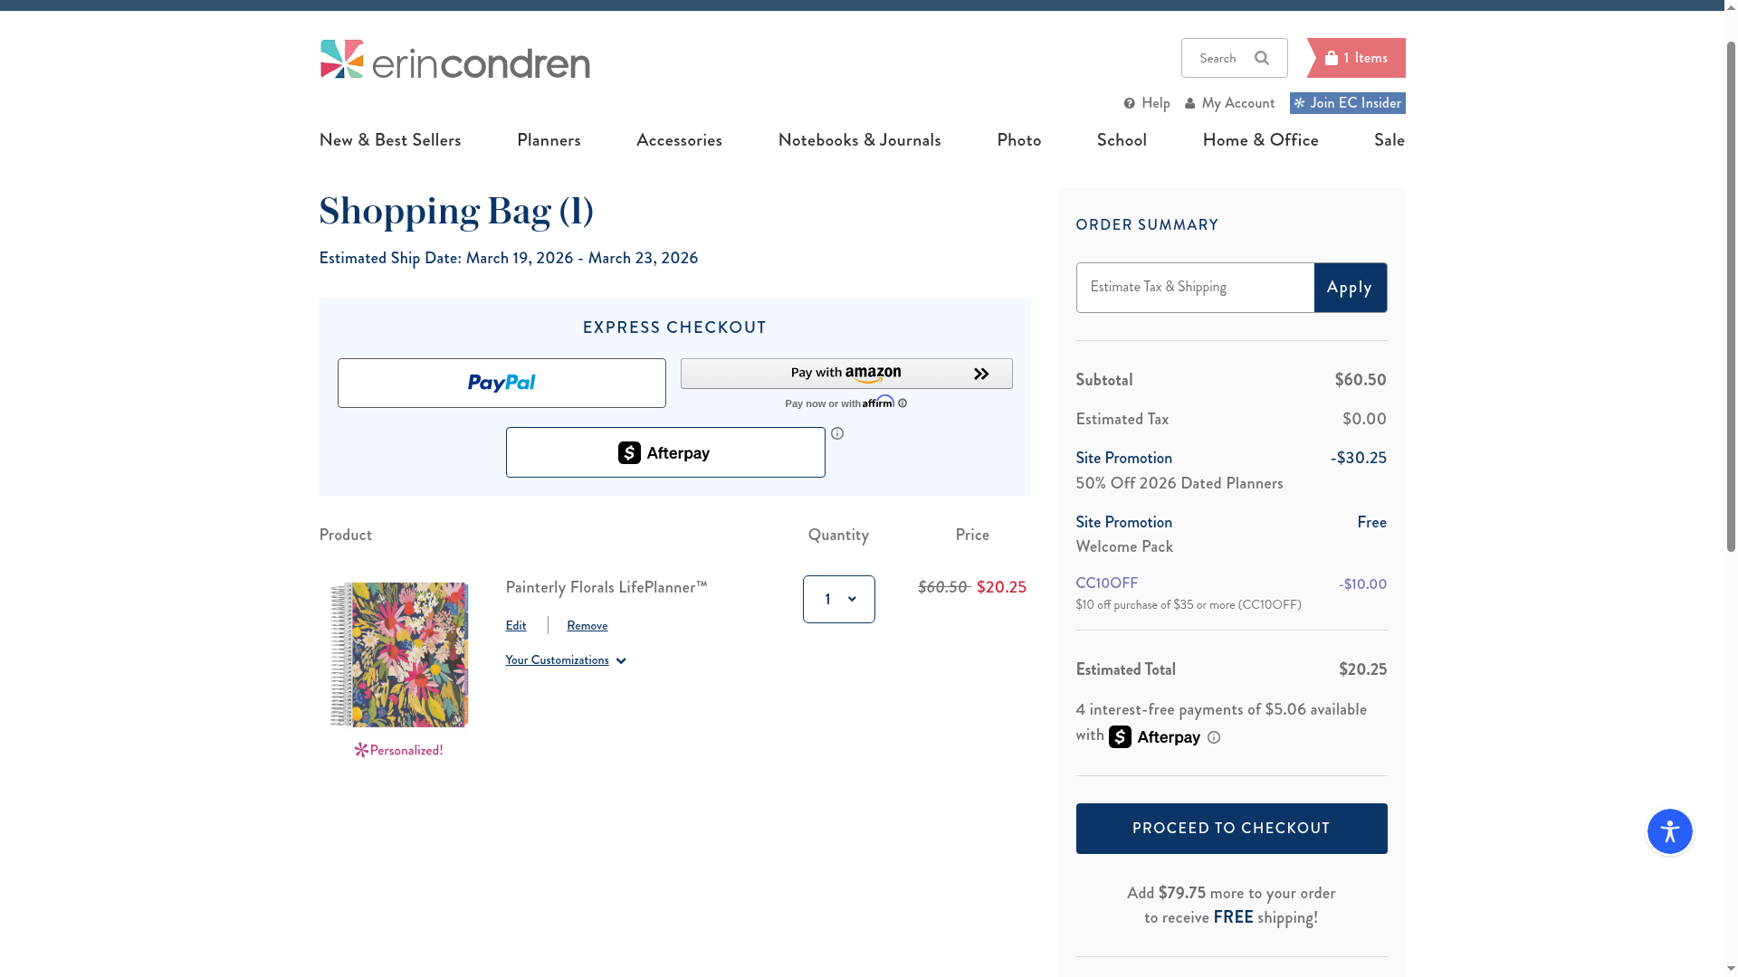Open the shopping bag with 1 item
Screen dimensions: 1738x977
(x=1356, y=58)
